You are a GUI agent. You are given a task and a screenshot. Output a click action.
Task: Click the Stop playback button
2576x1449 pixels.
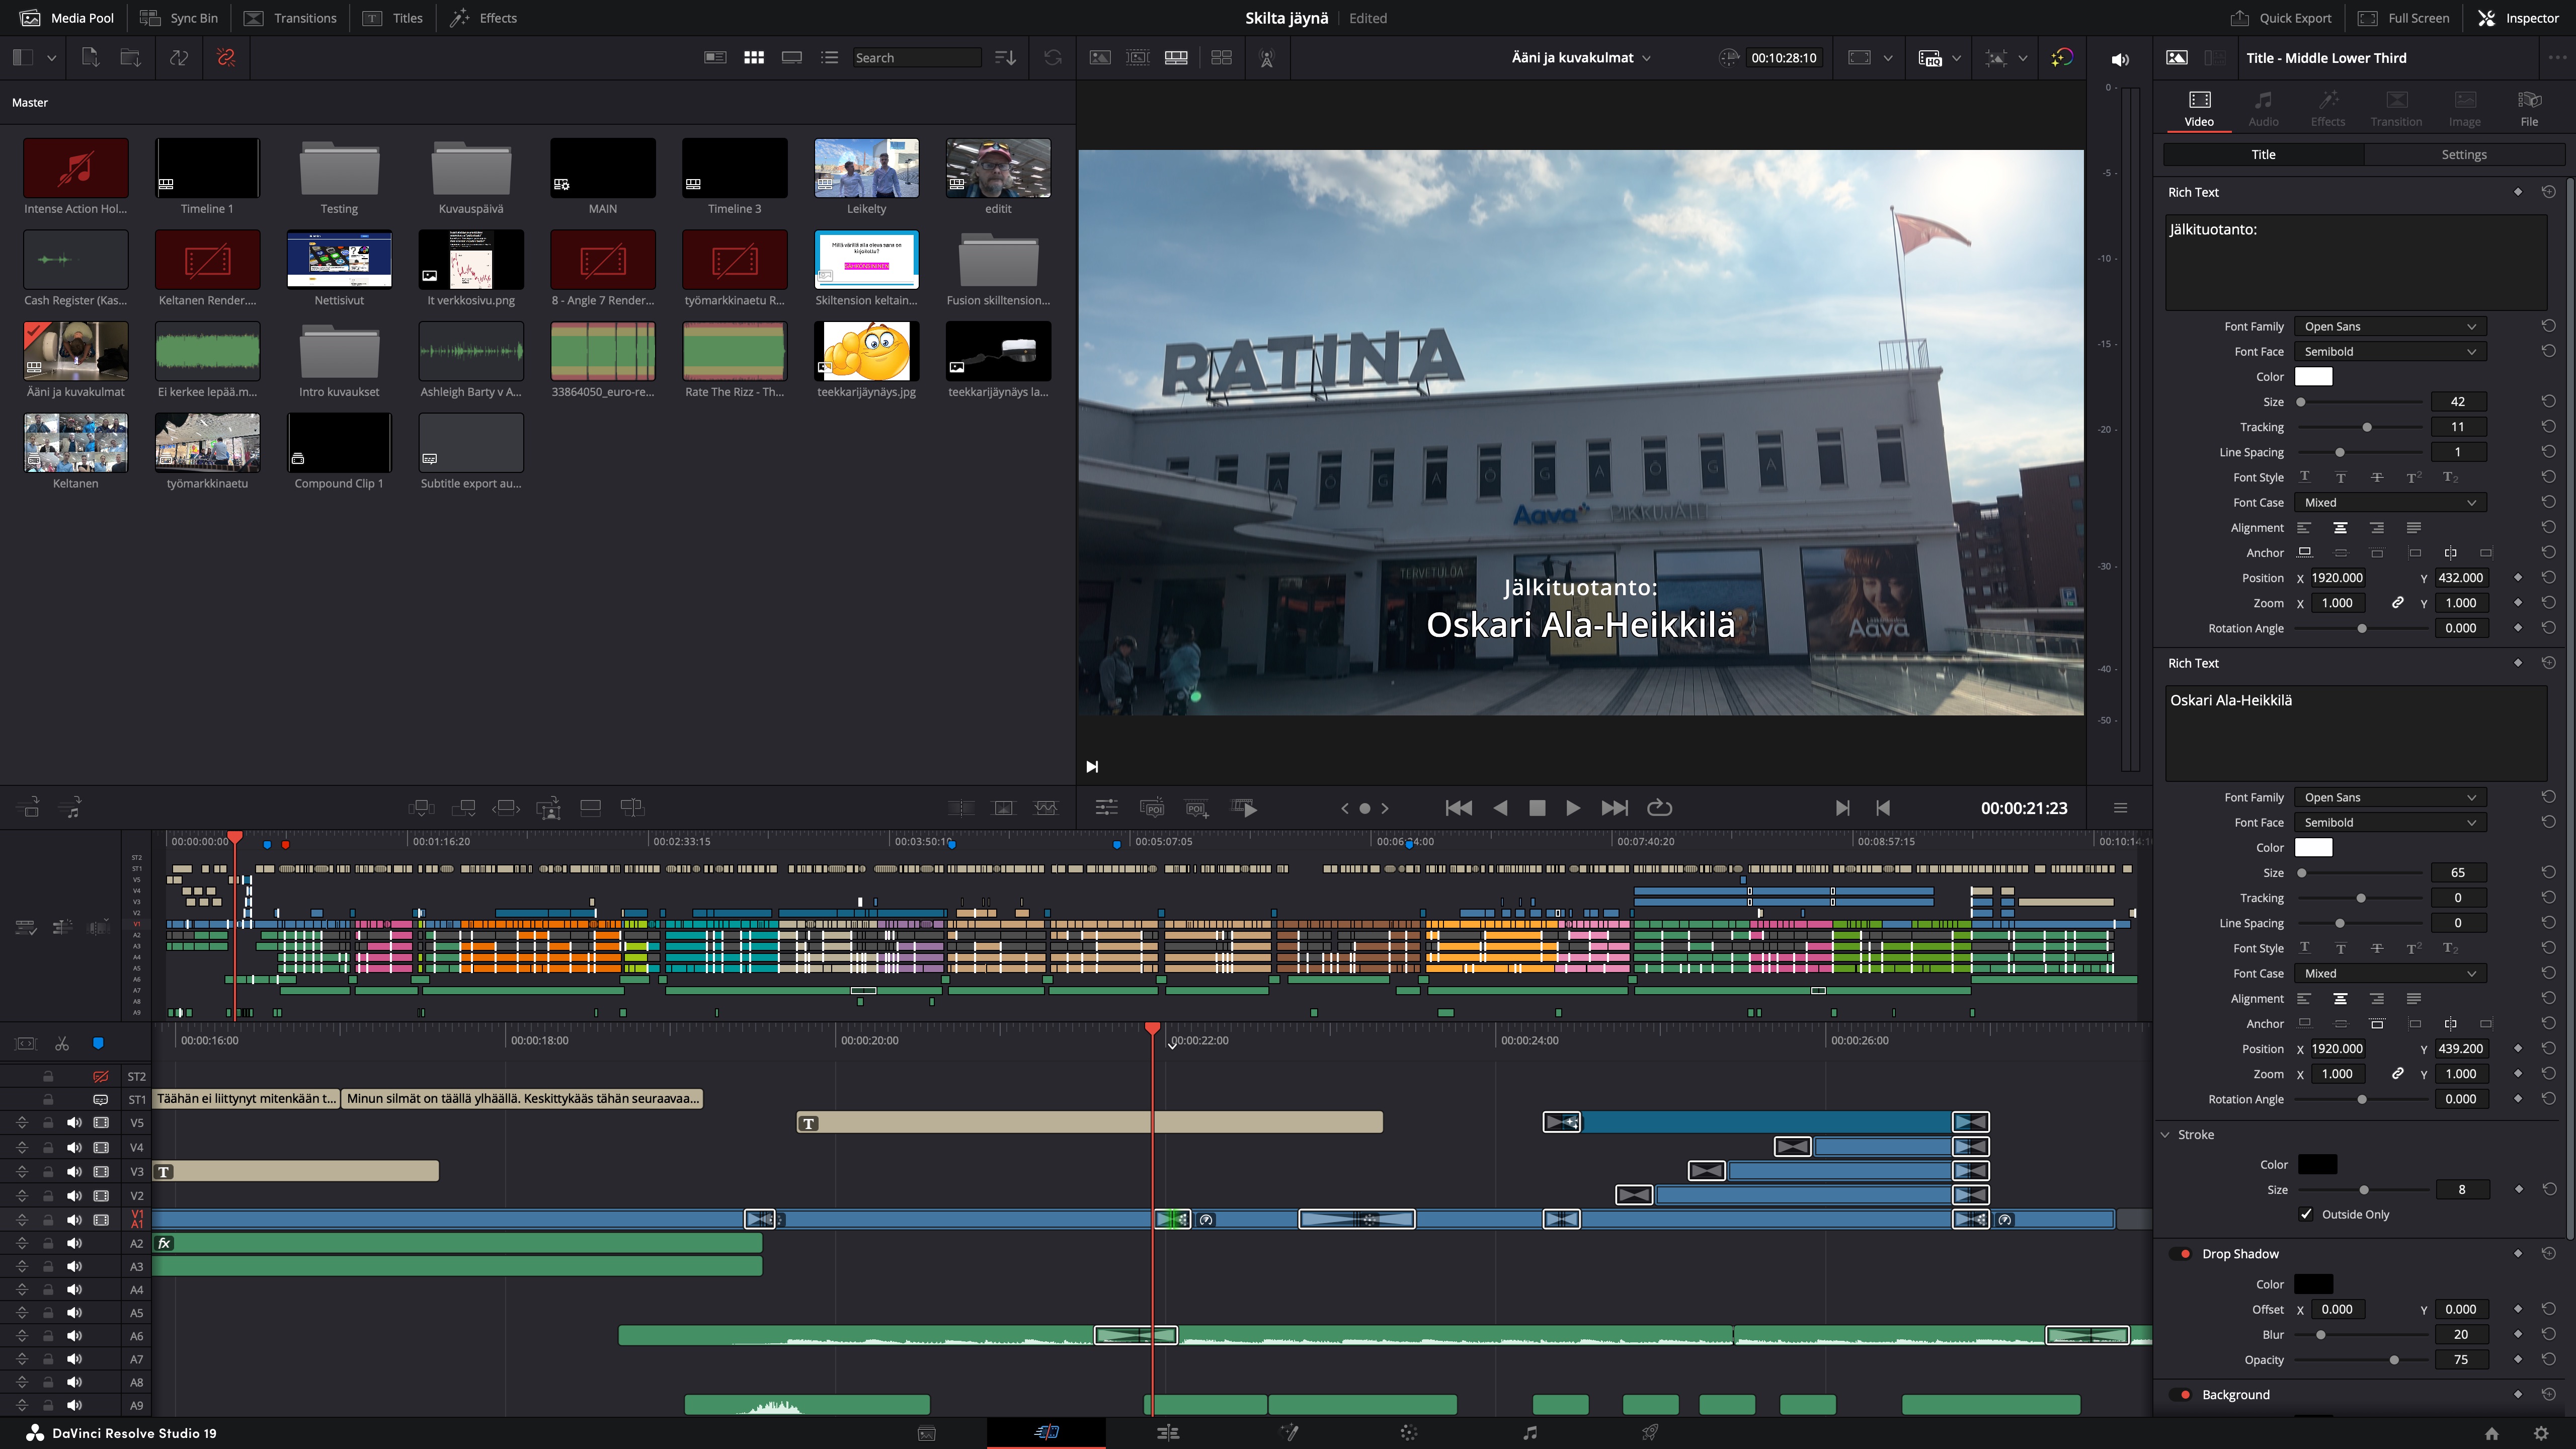(x=1537, y=808)
